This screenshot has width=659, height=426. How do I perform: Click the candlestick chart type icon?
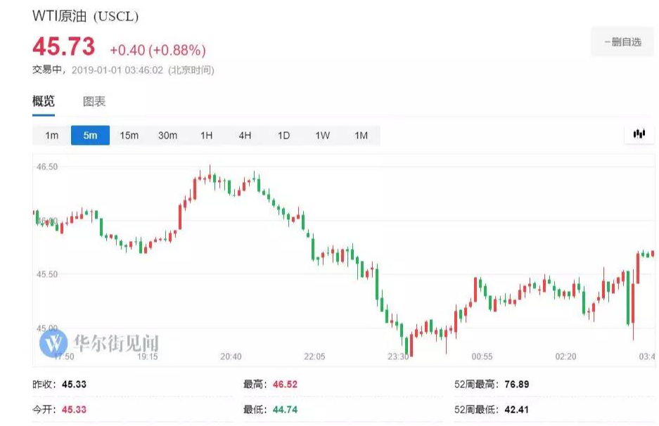click(639, 134)
